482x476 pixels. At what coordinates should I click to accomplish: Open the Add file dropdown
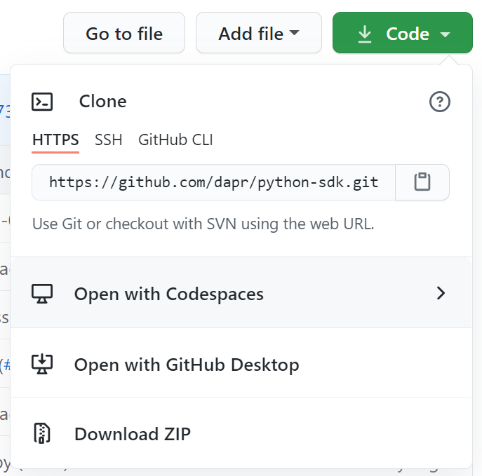pyautogui.click(x=258, y=34)
